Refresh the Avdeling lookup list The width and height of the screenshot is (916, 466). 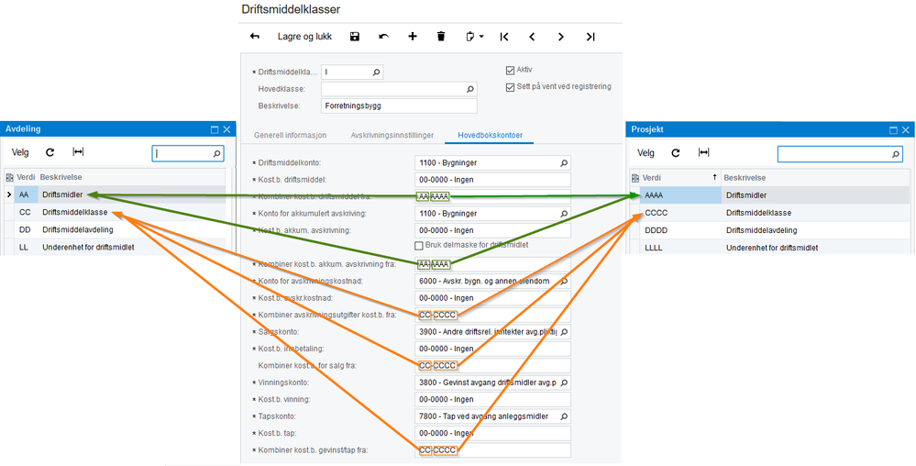pyautogui.click(x=50, y=153)
